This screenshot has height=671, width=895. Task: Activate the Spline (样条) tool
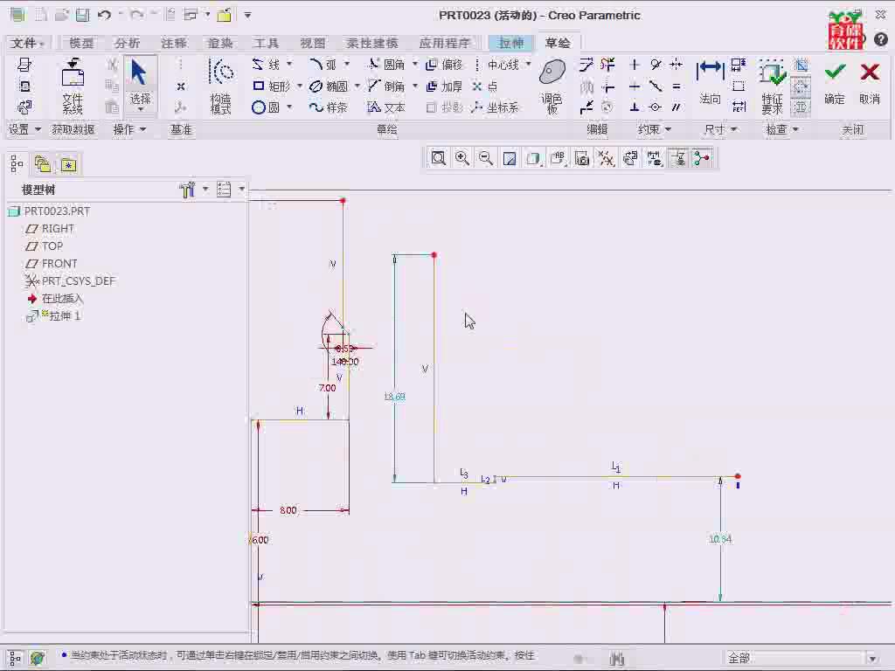point(329,107)
